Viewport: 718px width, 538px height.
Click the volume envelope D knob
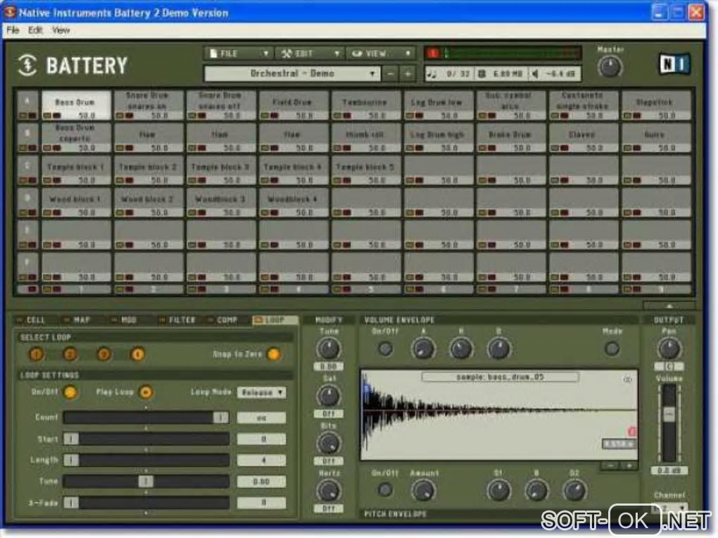coord(498,349)
